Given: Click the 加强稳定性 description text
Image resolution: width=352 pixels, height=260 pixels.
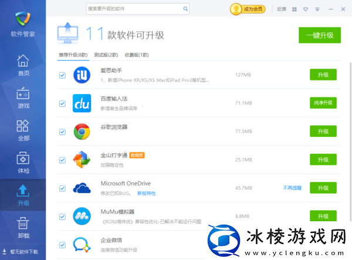Looking at the screenshot, I should [x=112, y=165].
